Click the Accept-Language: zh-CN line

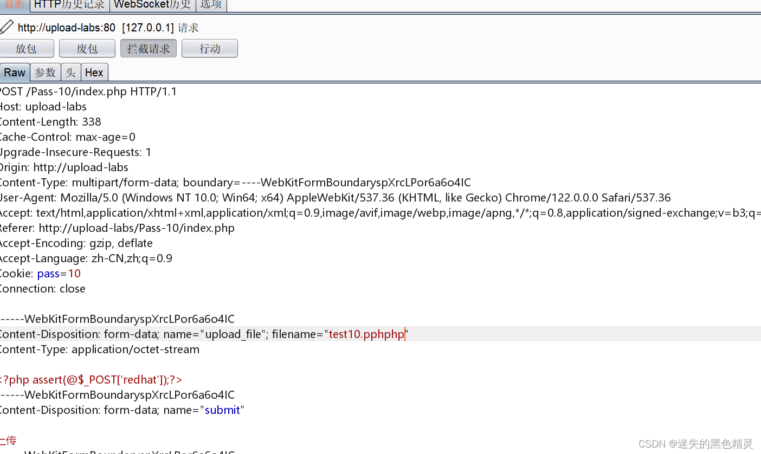pos(86,258)
